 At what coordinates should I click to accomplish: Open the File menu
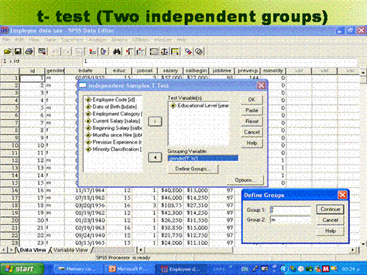(x=6, y=39)
